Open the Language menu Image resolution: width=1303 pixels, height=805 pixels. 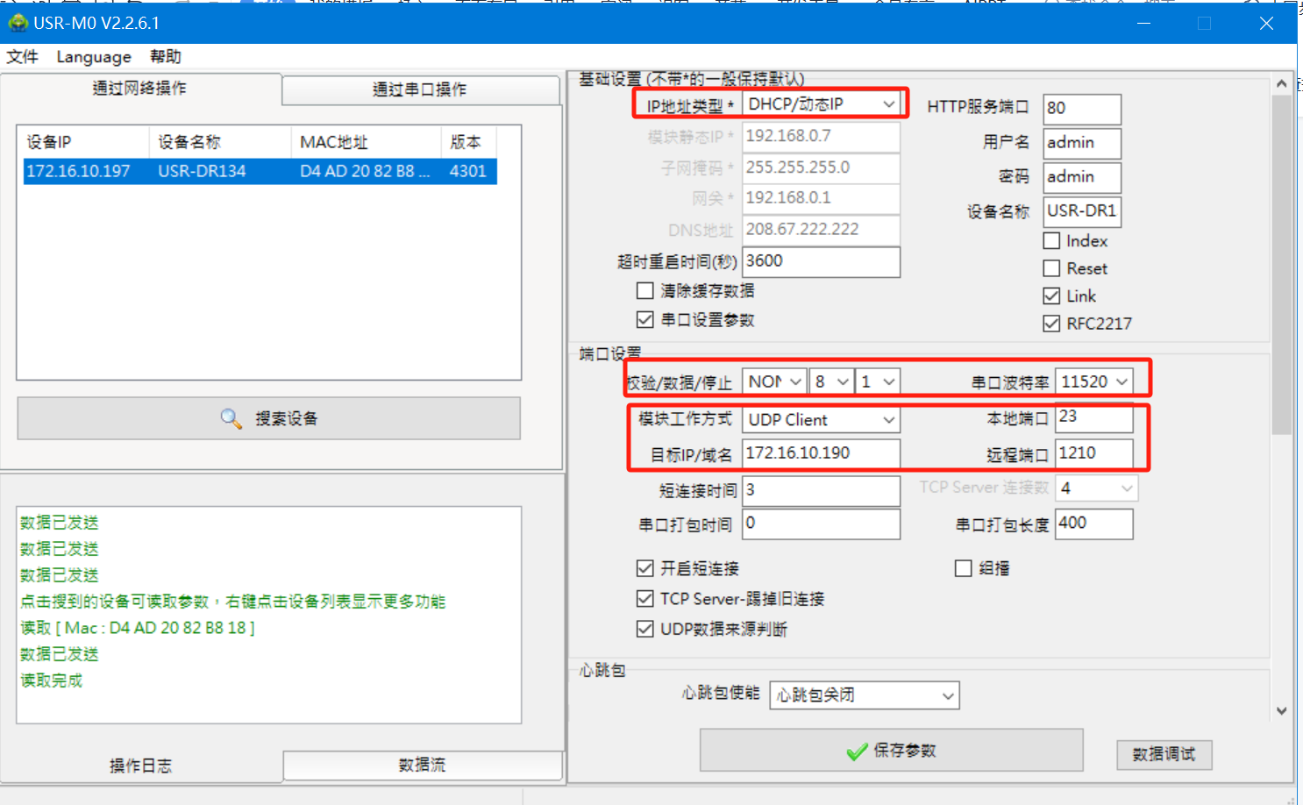(x=94, y=57)
